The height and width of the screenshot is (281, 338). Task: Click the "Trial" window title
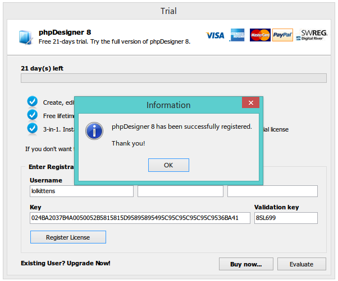click(168, 11)
